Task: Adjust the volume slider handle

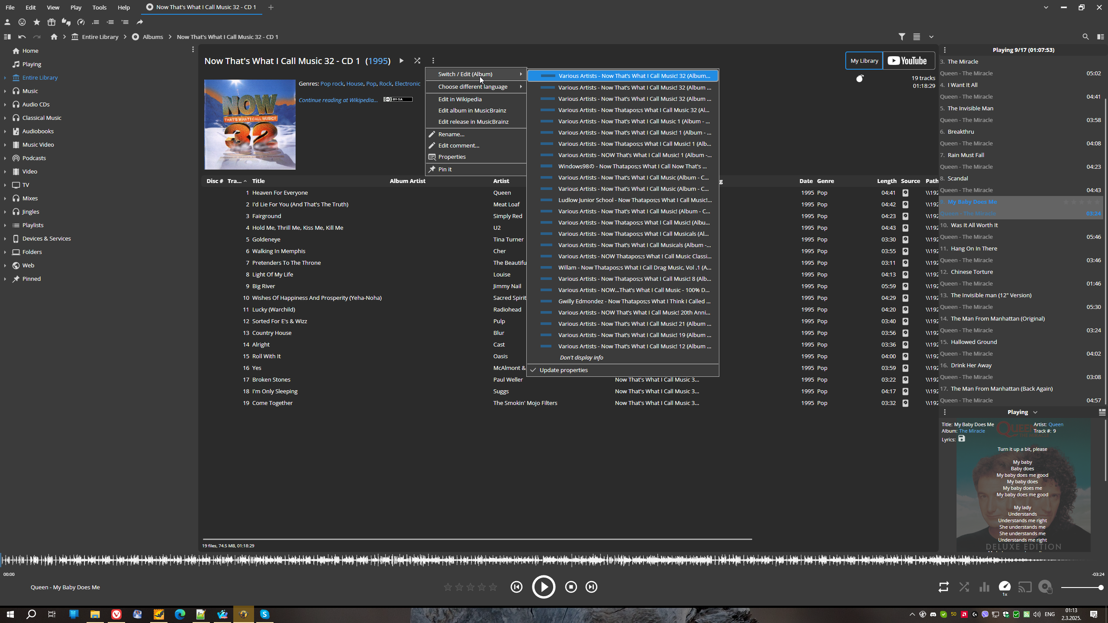Action: [1100, 587]
